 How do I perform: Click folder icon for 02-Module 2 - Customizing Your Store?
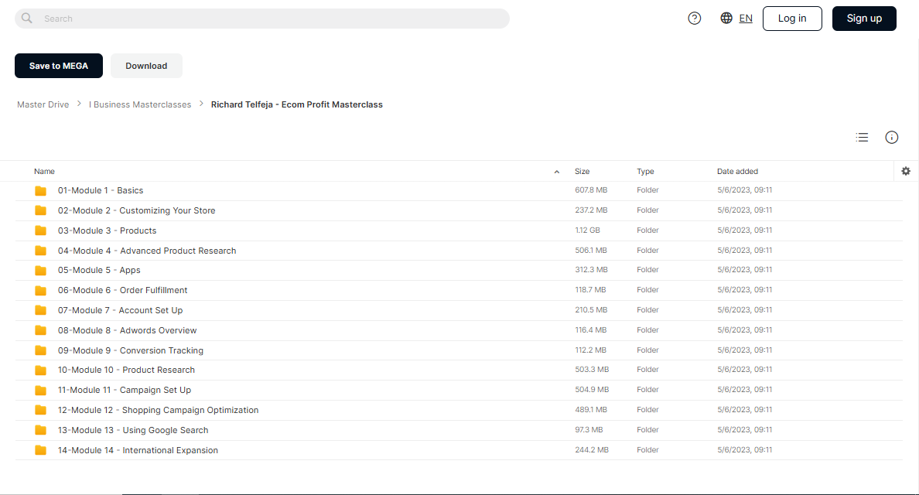tap(40, 210)
